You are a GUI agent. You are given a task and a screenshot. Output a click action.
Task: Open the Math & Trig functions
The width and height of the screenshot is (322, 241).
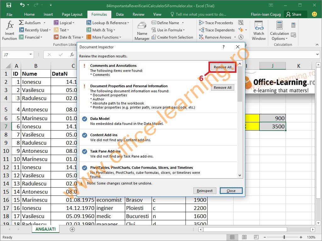pyautogui.click(x=101, y=30)
